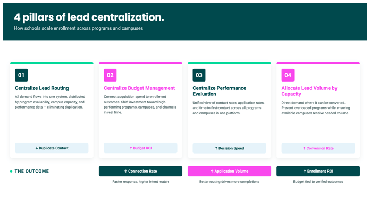Image resolution: width=370 pixels, height=207 pixels.
Task: Click the magenta Application Volume button
Action: 229,171
